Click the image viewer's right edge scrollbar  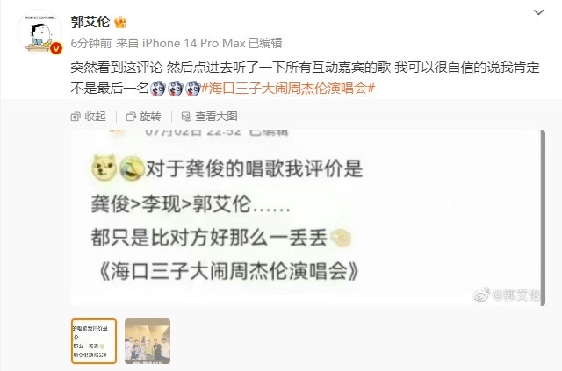pos(543,218)
